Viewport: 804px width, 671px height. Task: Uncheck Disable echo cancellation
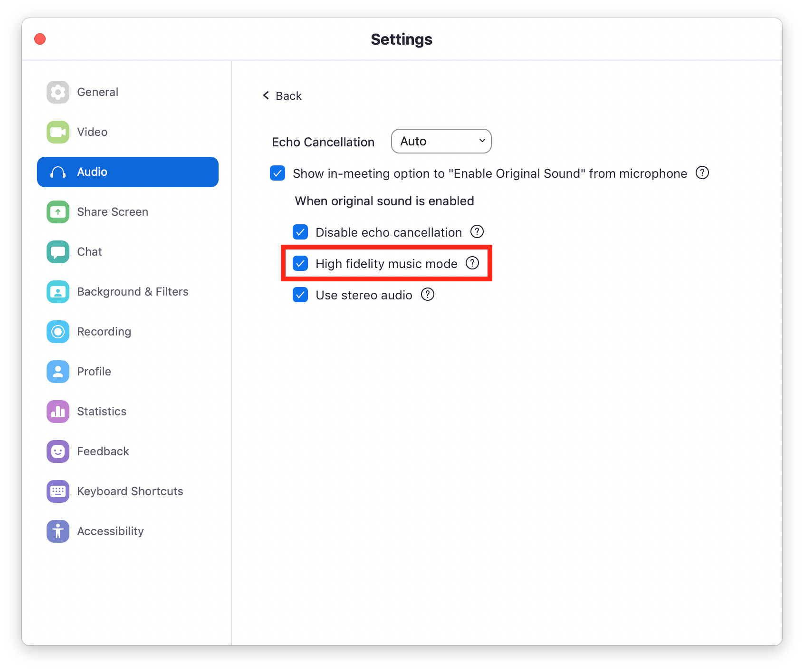(x=300, y=232)
